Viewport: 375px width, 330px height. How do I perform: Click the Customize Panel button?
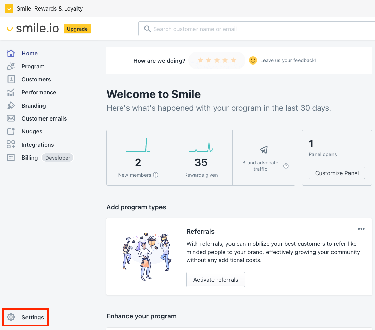[x=337, y=173]
